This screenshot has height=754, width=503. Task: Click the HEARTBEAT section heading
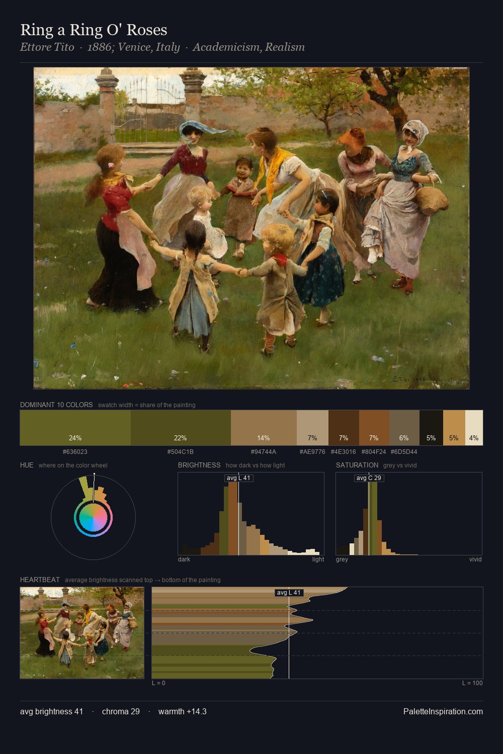[x=40, y=580]
